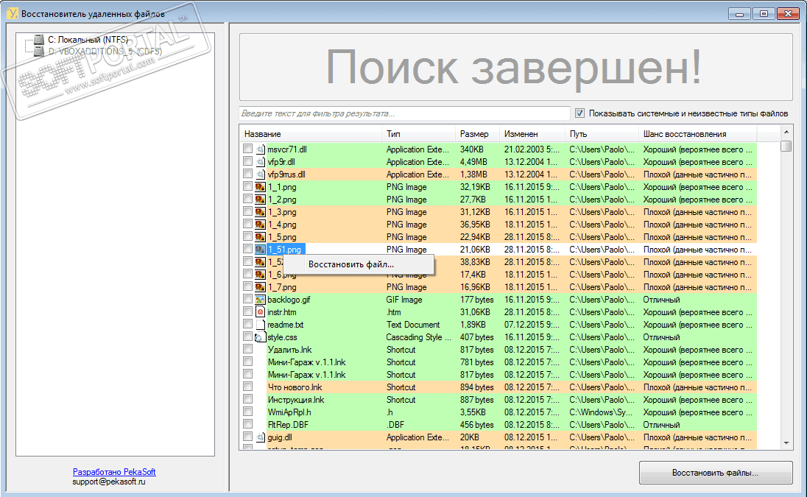Image resolution: width=807 pixels, height=497 pixels.
Task: Click the 1_5.png image icon
Action: tap(261, 236)
